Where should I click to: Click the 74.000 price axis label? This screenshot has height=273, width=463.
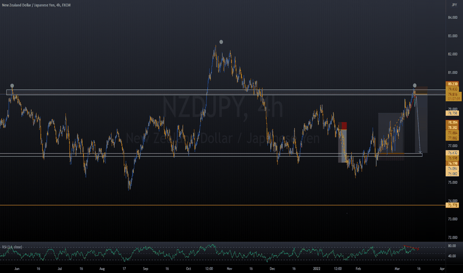pos(453,201)
